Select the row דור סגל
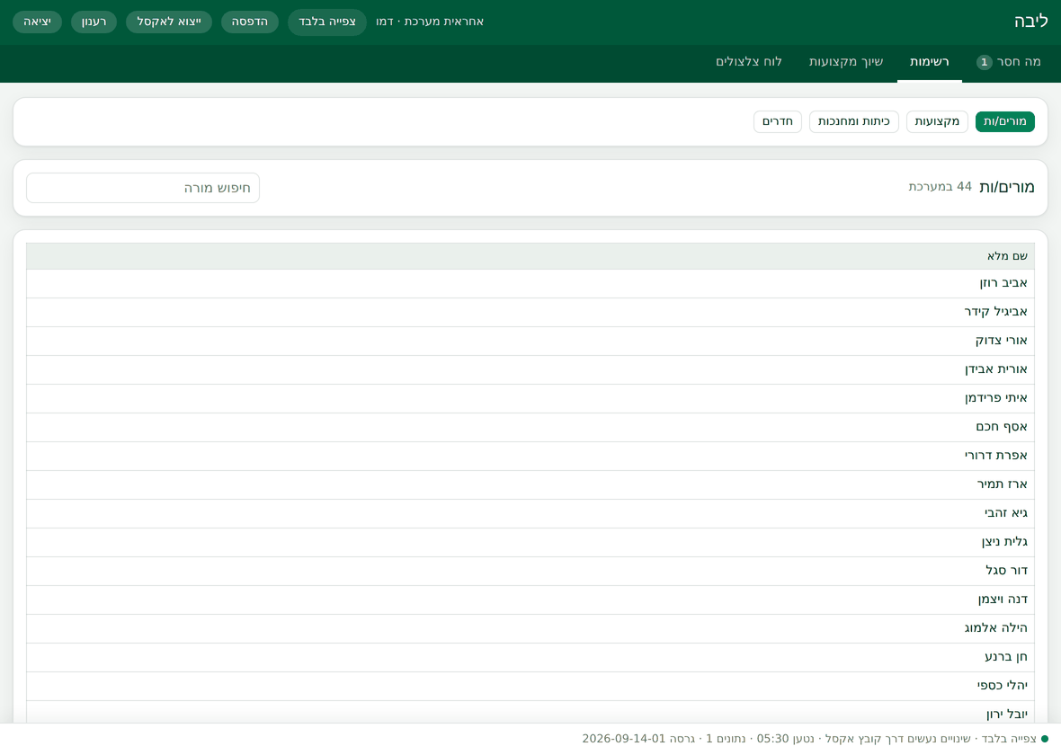Viewport: 1061px width, 755px height. (530, 571)
